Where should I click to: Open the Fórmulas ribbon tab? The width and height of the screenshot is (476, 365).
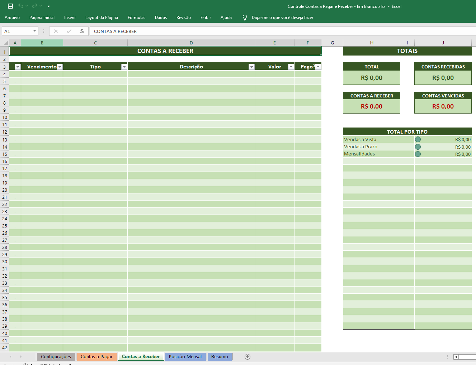[x=136, y=18]
